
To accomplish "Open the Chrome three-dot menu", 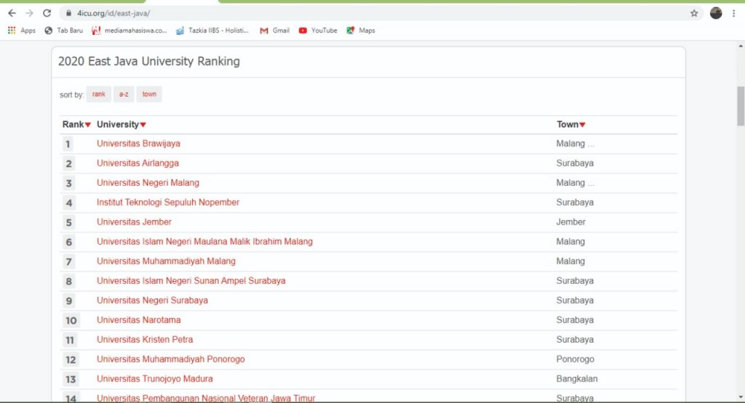I will [733, 13].
